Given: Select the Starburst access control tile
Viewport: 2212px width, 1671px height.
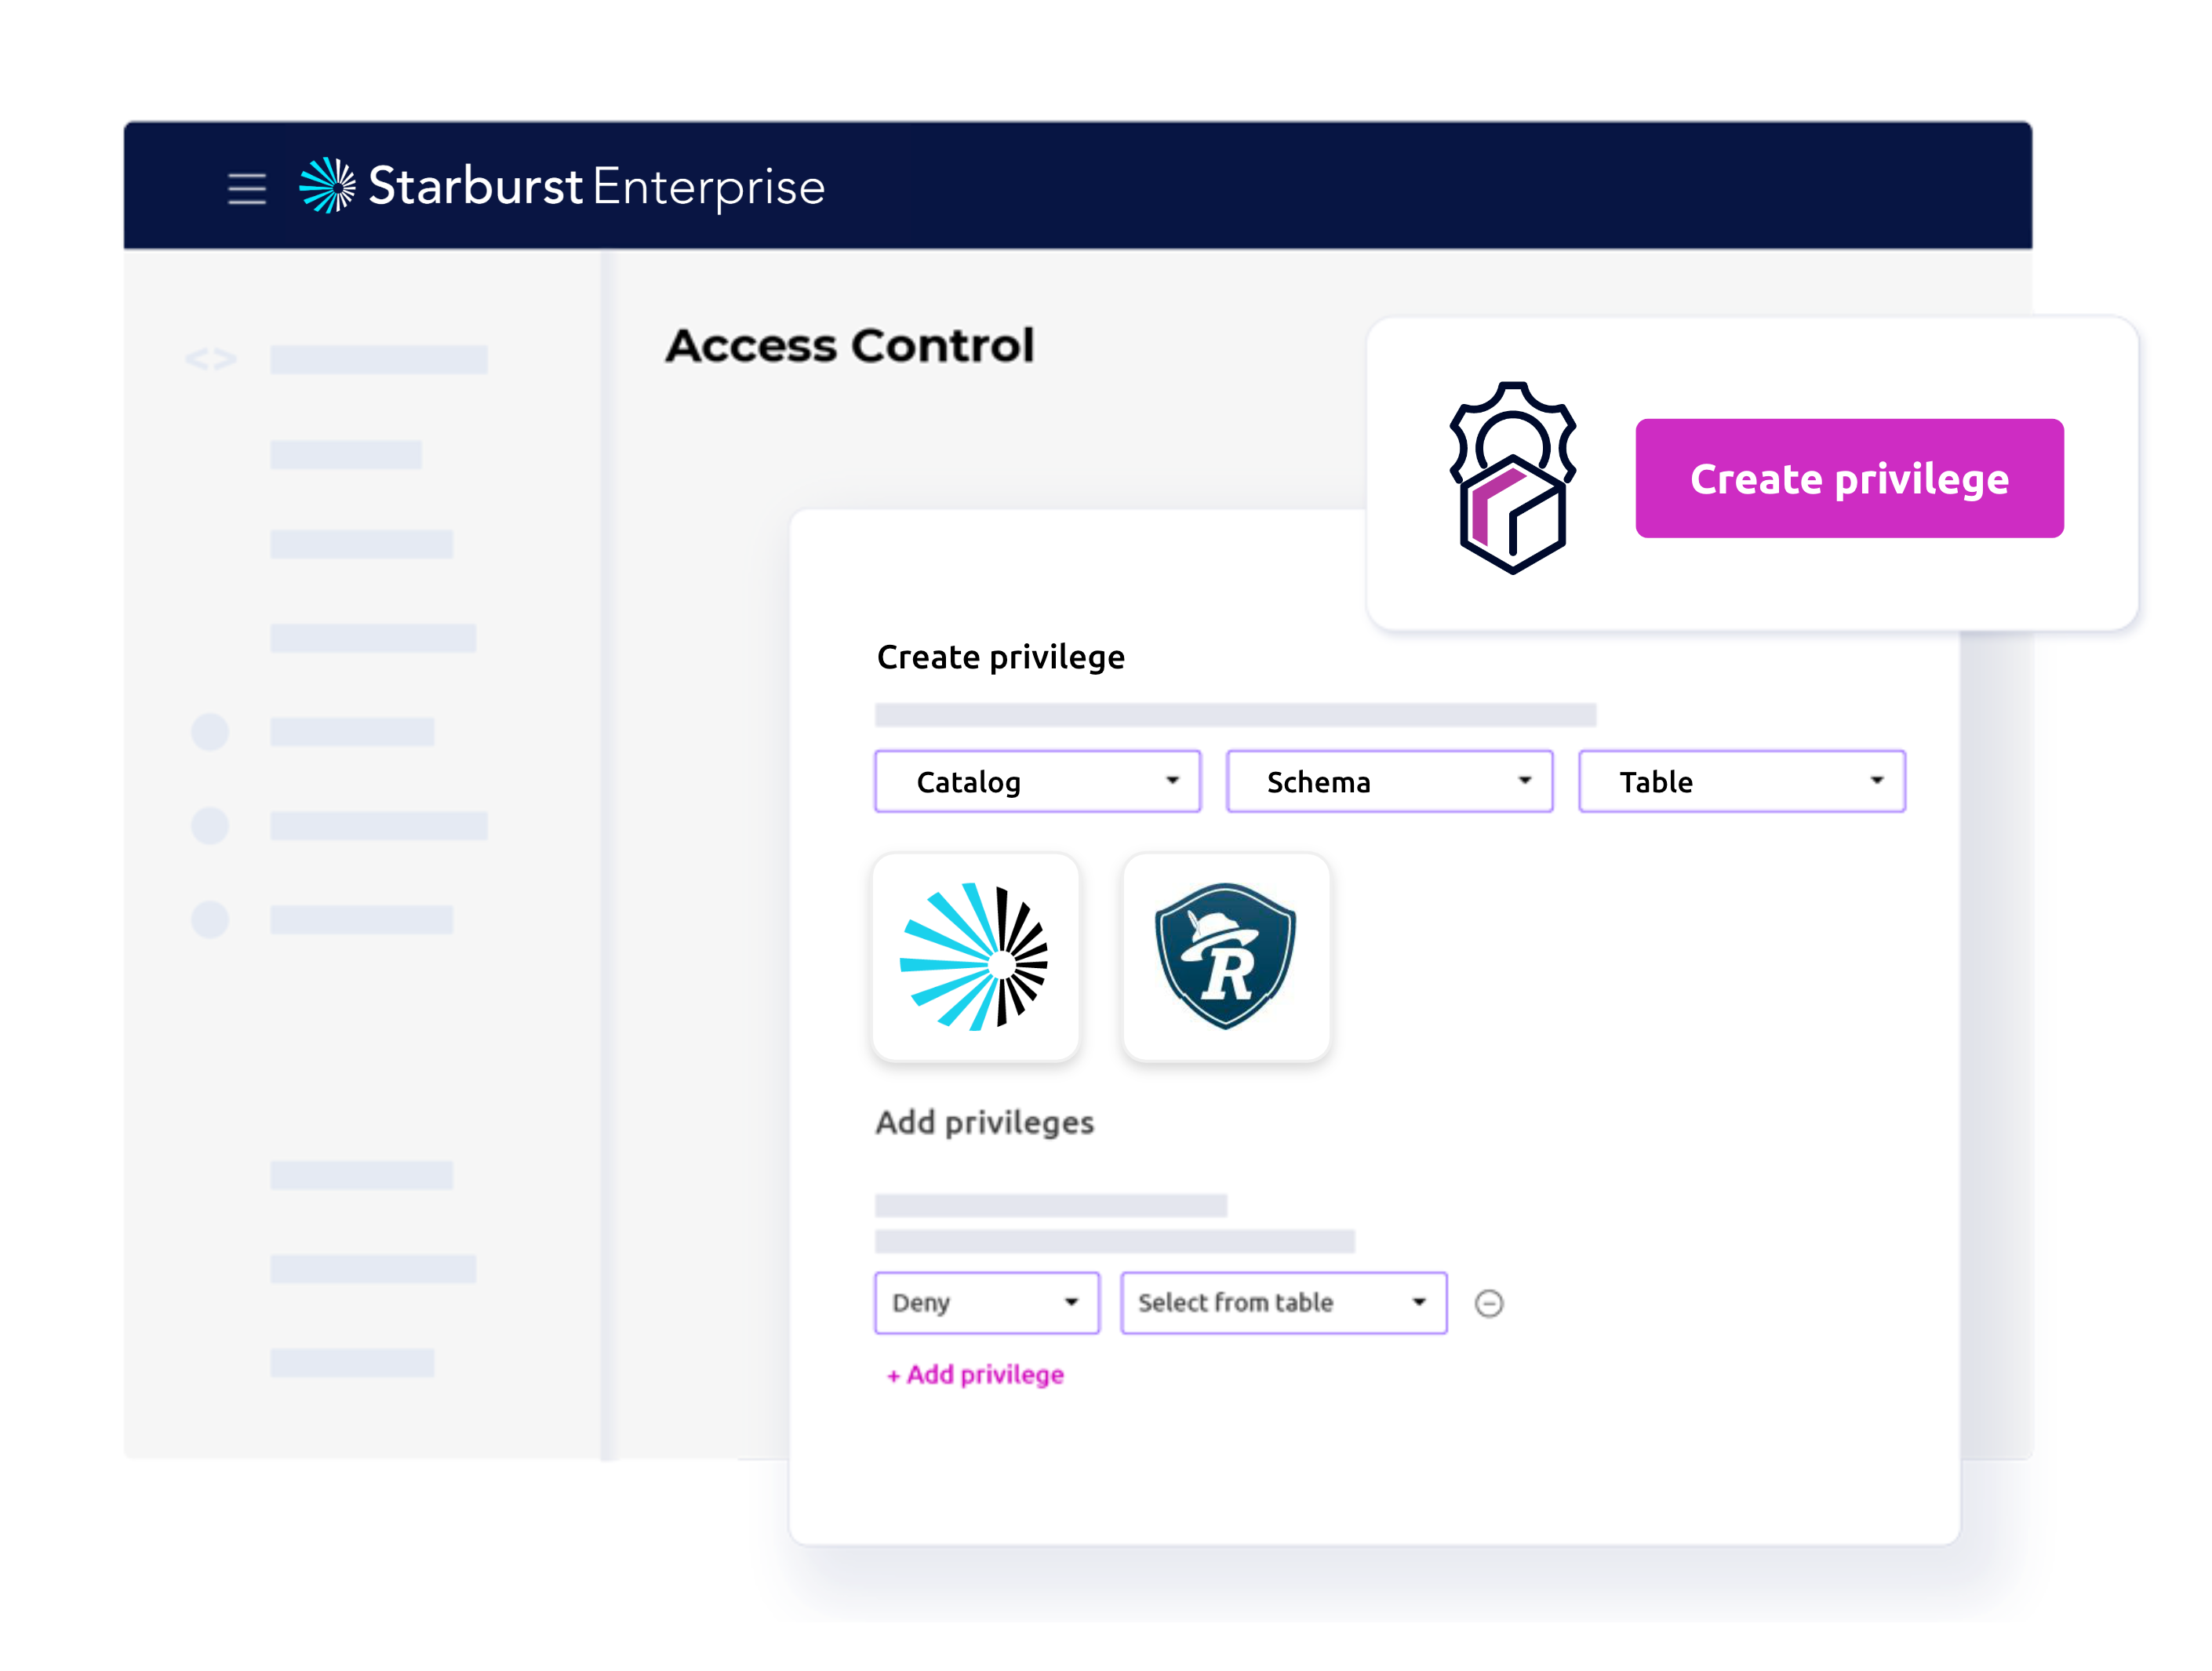Looking at the screenshot, I should (975, 956).
